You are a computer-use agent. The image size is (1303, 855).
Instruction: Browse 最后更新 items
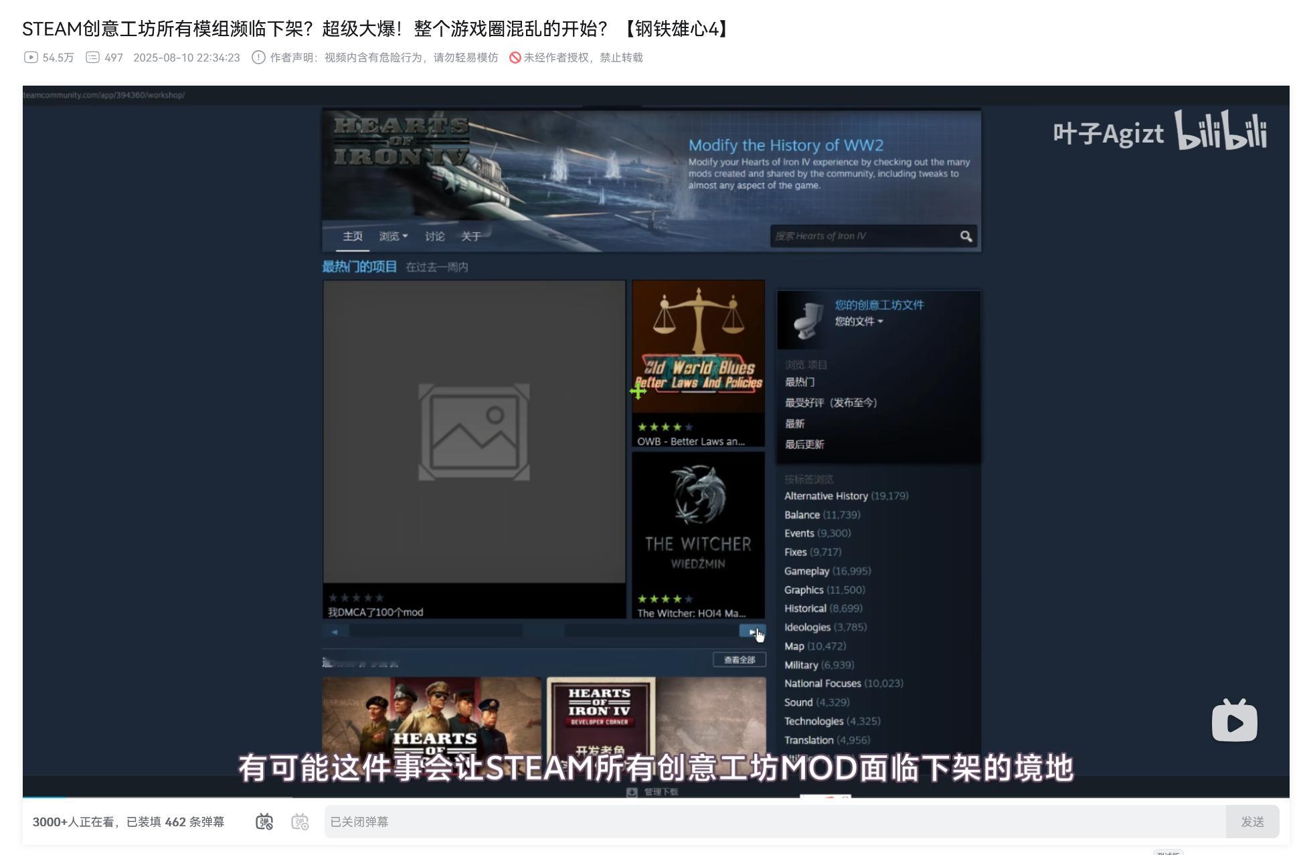tap(804, 444)
